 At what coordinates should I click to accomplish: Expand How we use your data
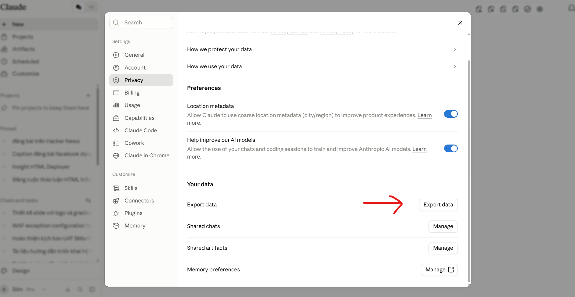point(322,66)
